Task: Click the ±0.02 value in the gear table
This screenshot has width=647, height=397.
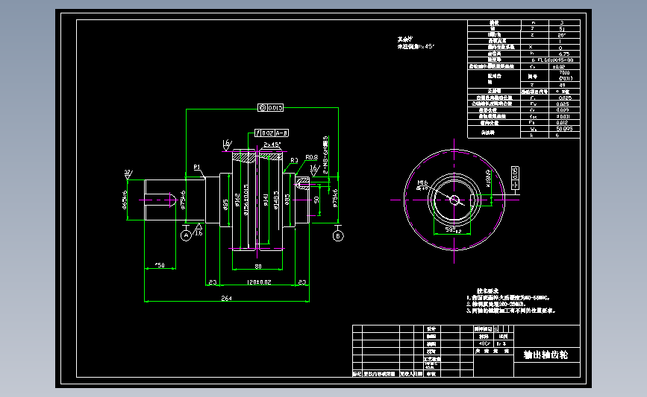Action: pyautogui.click(x=559, y=66)
